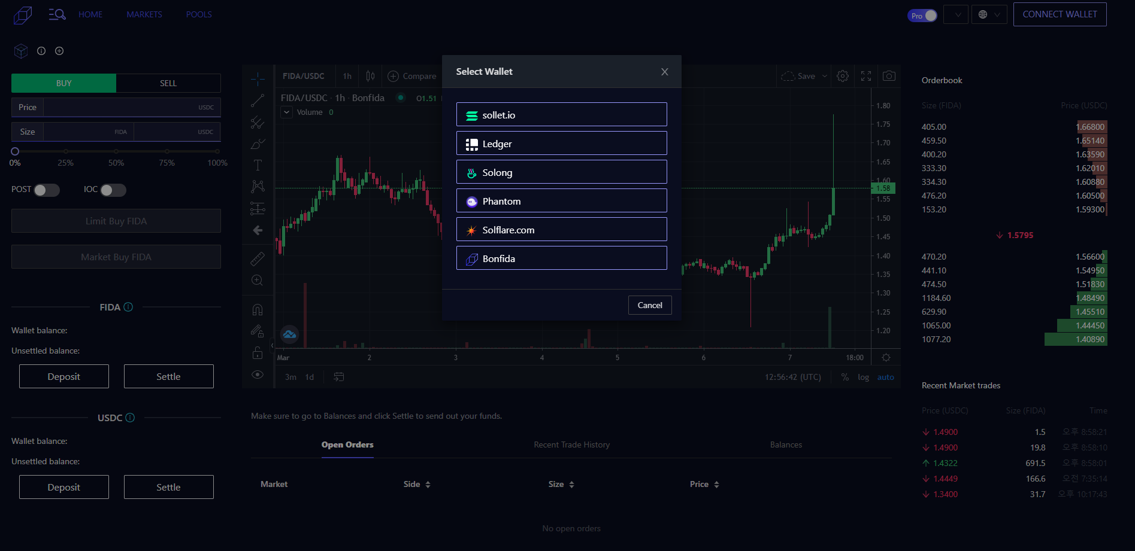Open the dropdown next to Pro toggle
This screenshot has height=551, width=1135.
(x=956, y=14)
